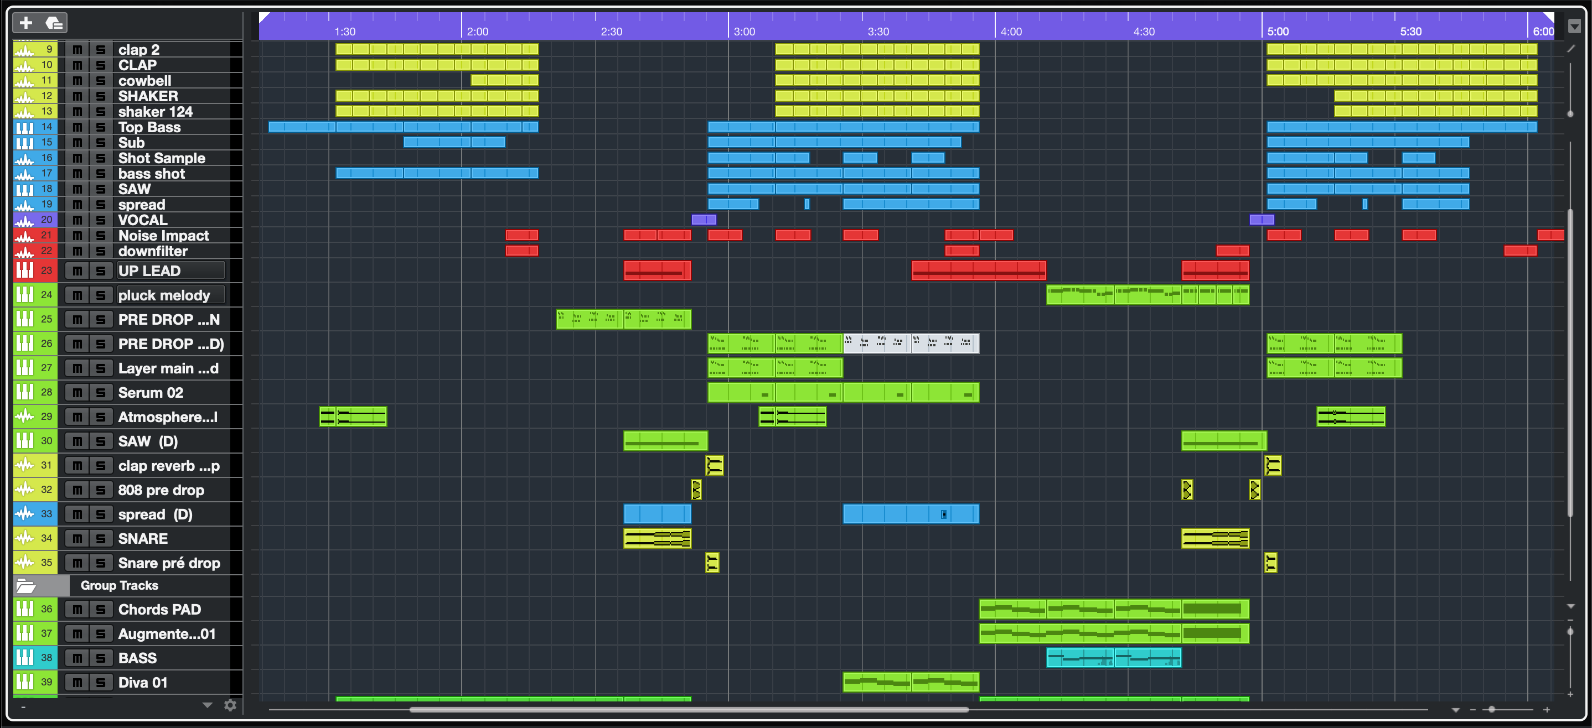Solo the Serum 02 track

pyautogui.click(x=101, y=392)
